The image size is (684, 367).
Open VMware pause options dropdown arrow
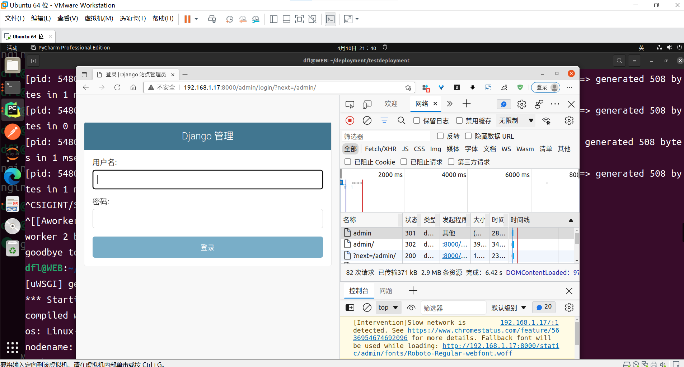[x=196, y=19]
